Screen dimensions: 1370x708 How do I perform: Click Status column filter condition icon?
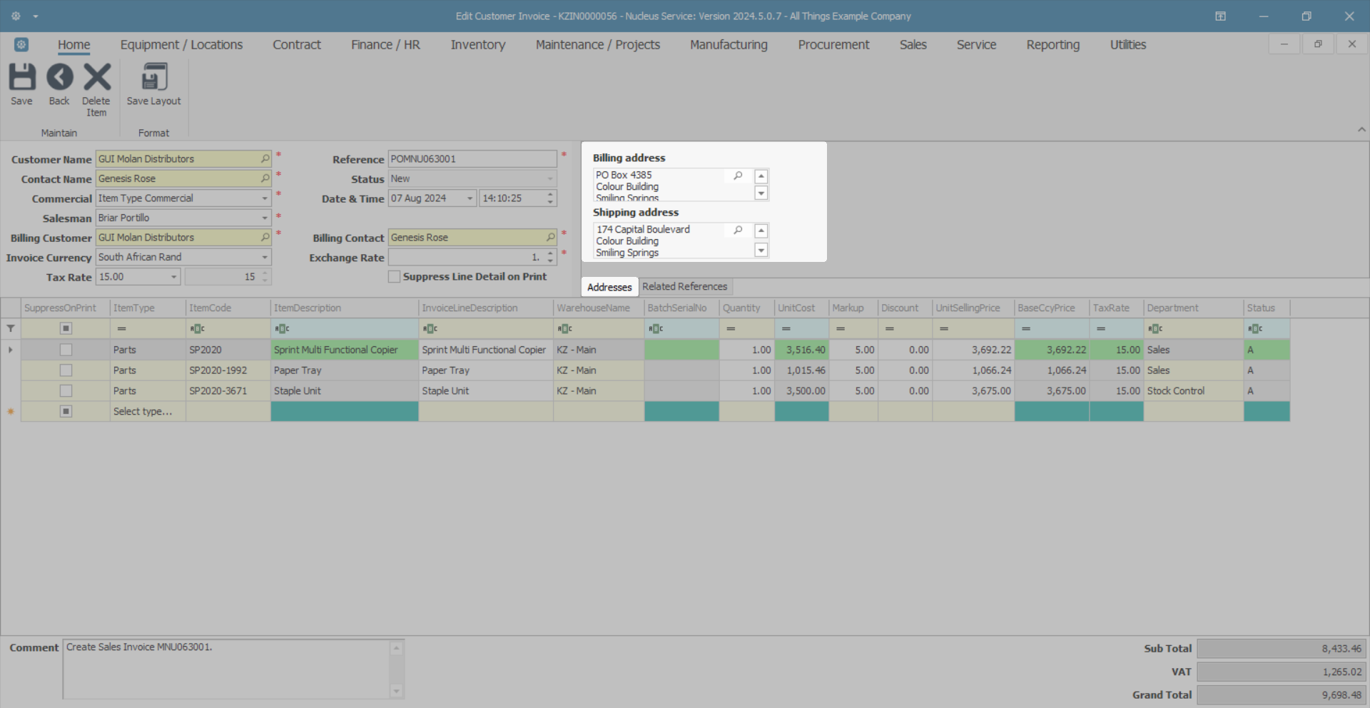tap(1254, 328)
